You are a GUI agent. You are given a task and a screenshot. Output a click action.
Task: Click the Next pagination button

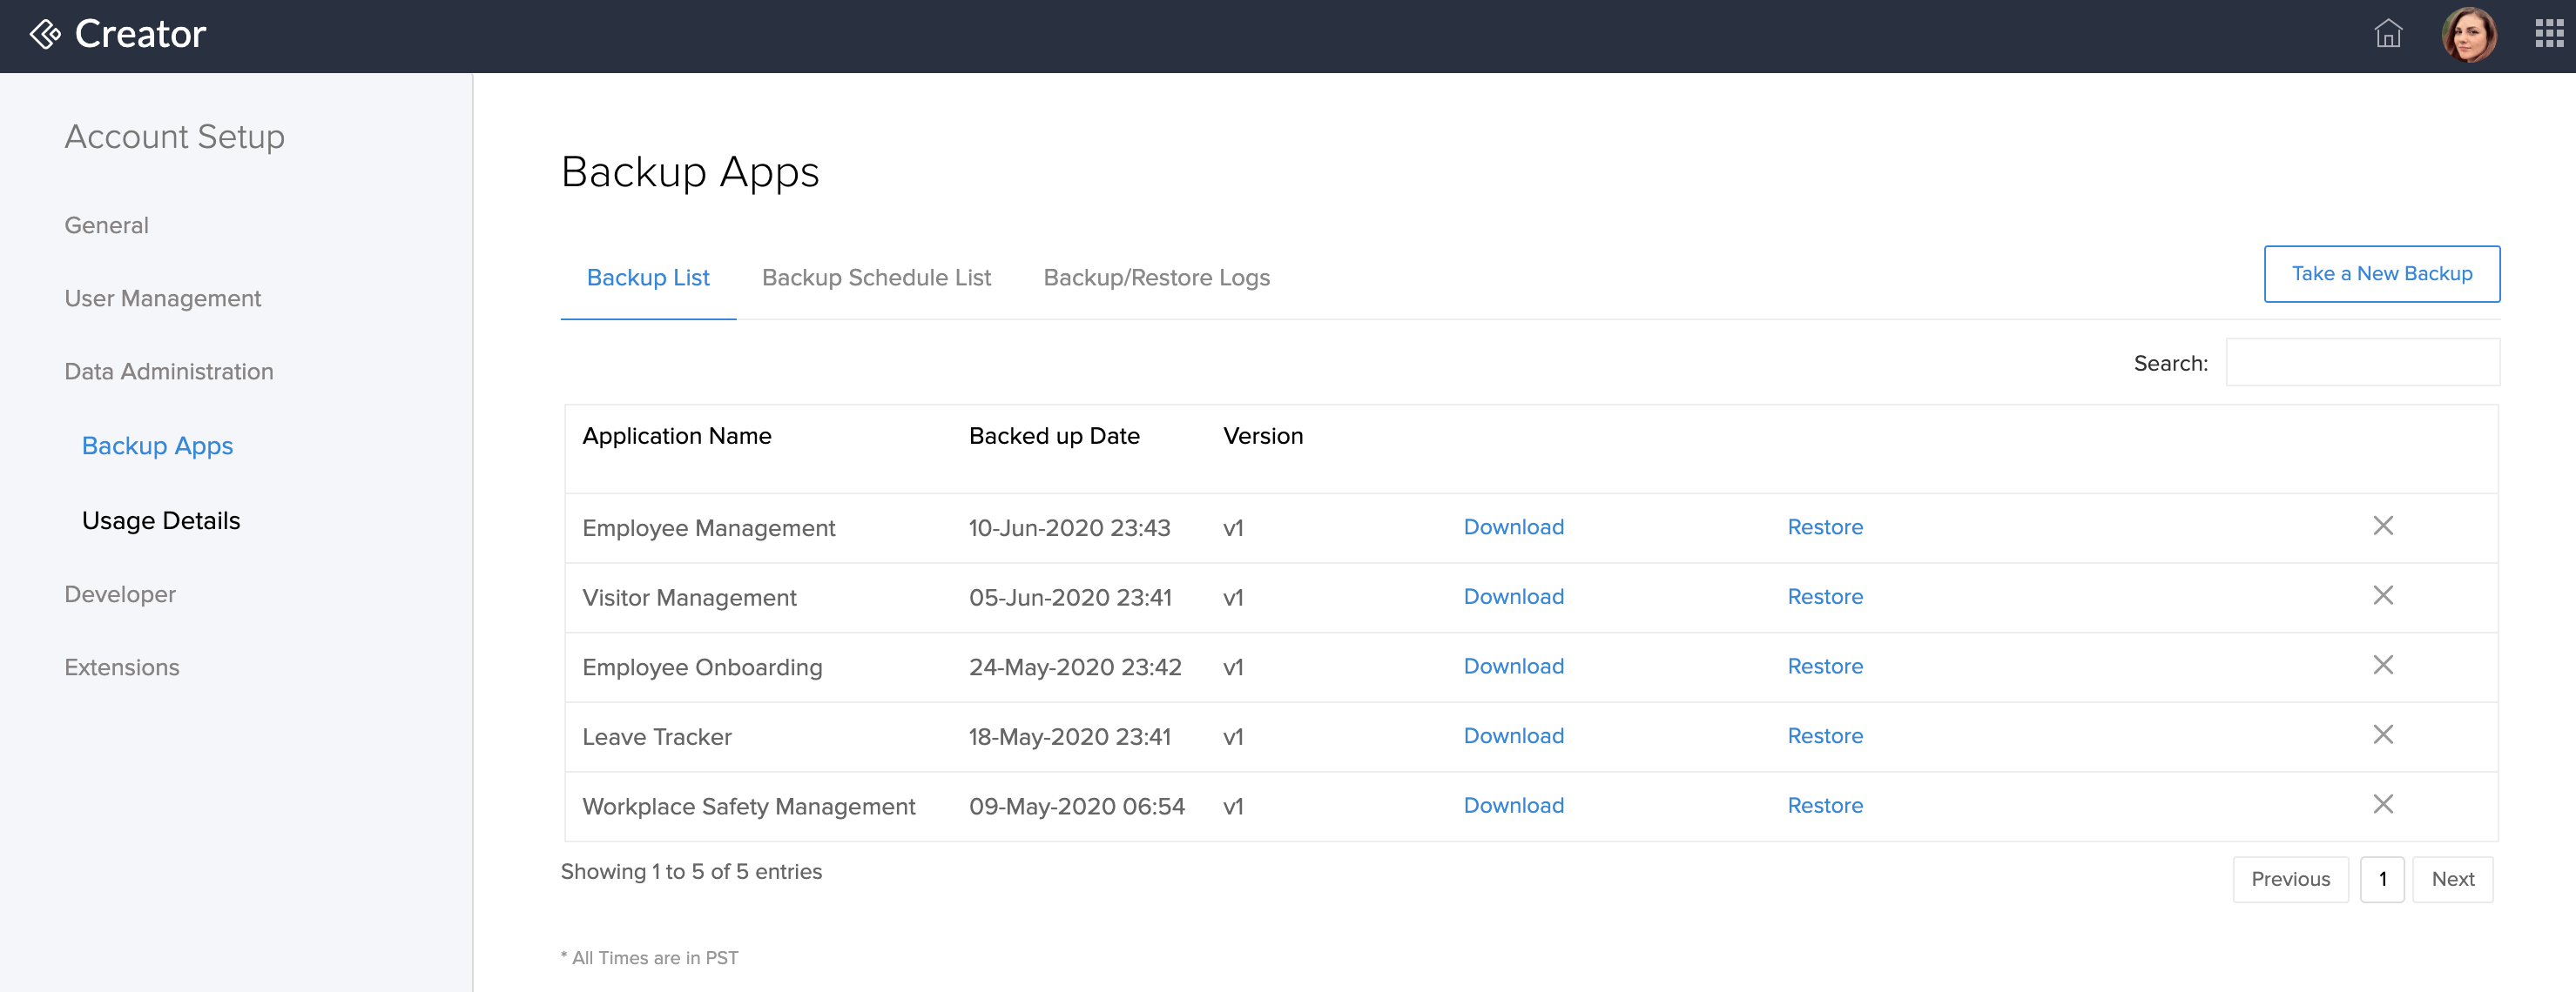coord(2452,878)
